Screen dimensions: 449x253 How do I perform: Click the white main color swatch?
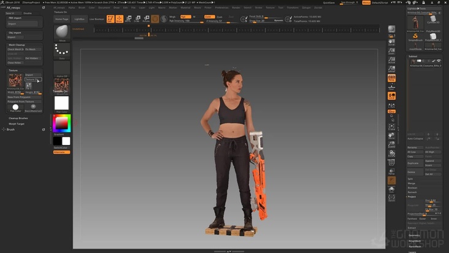tap(66, 141)
